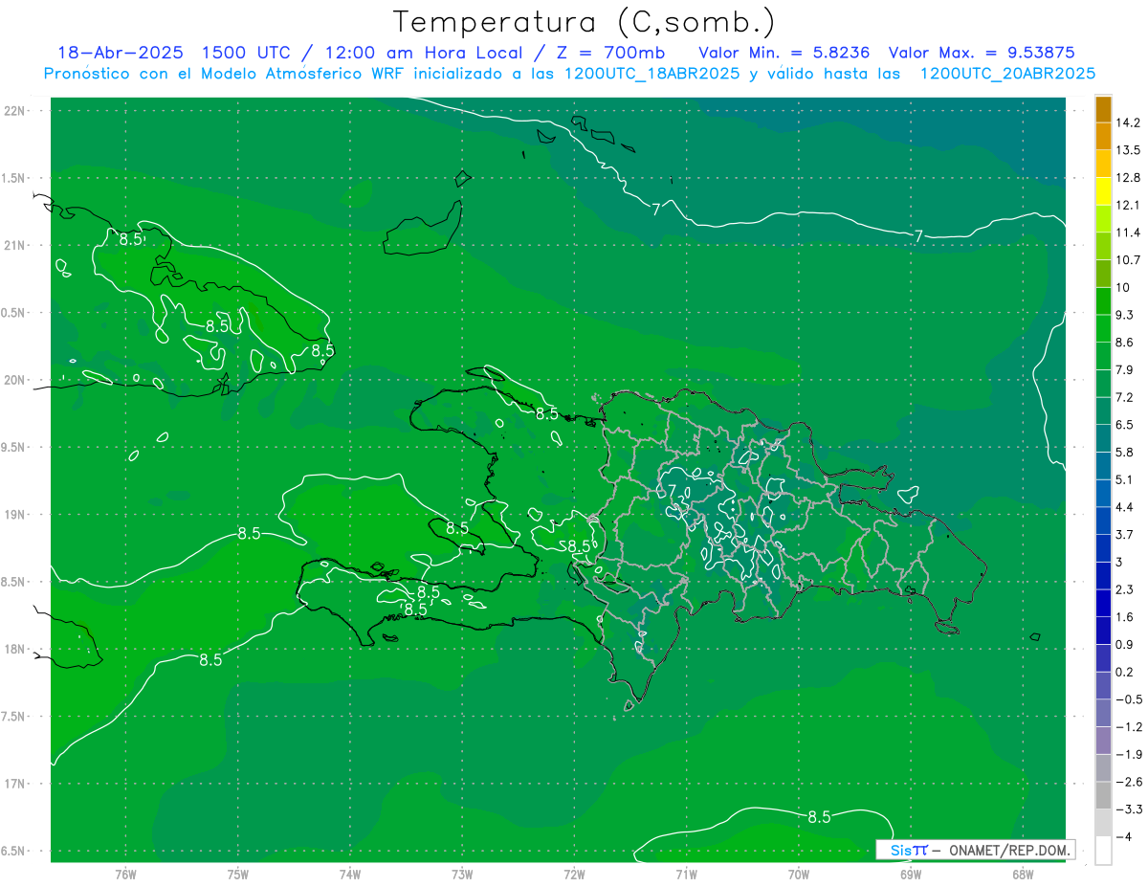Click the "9.3" color scale label
Screen dimensions: 1148x887
tap(1125, 314)
